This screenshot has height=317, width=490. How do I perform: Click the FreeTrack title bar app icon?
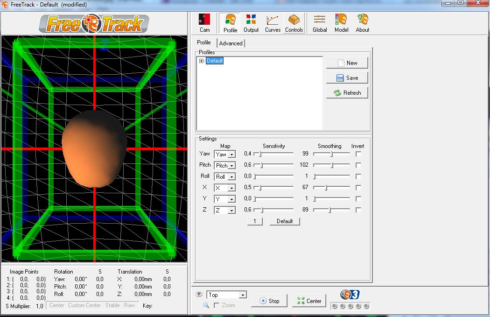coord(5,4)
